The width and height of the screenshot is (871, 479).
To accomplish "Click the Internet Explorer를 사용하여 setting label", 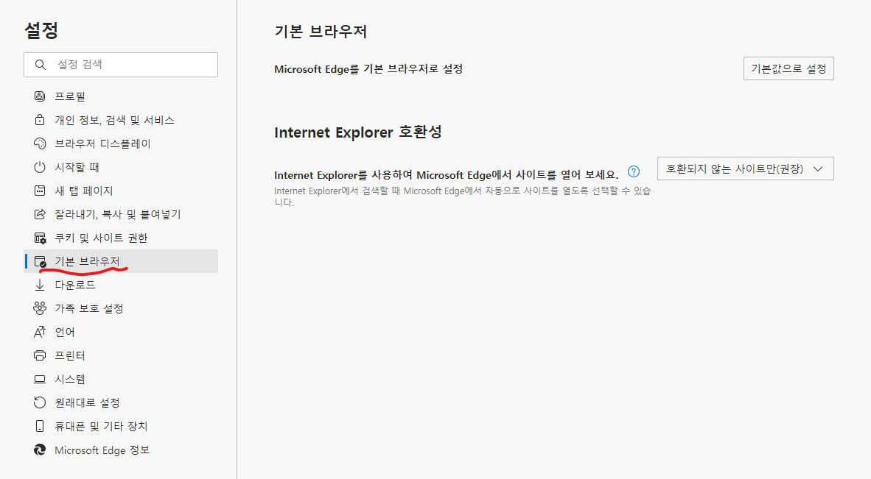I will tap(446, 174).
